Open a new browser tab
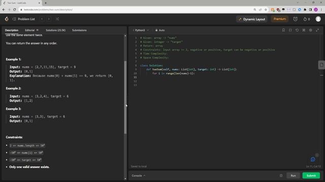 pyautogui.click(x=46, y=3)
